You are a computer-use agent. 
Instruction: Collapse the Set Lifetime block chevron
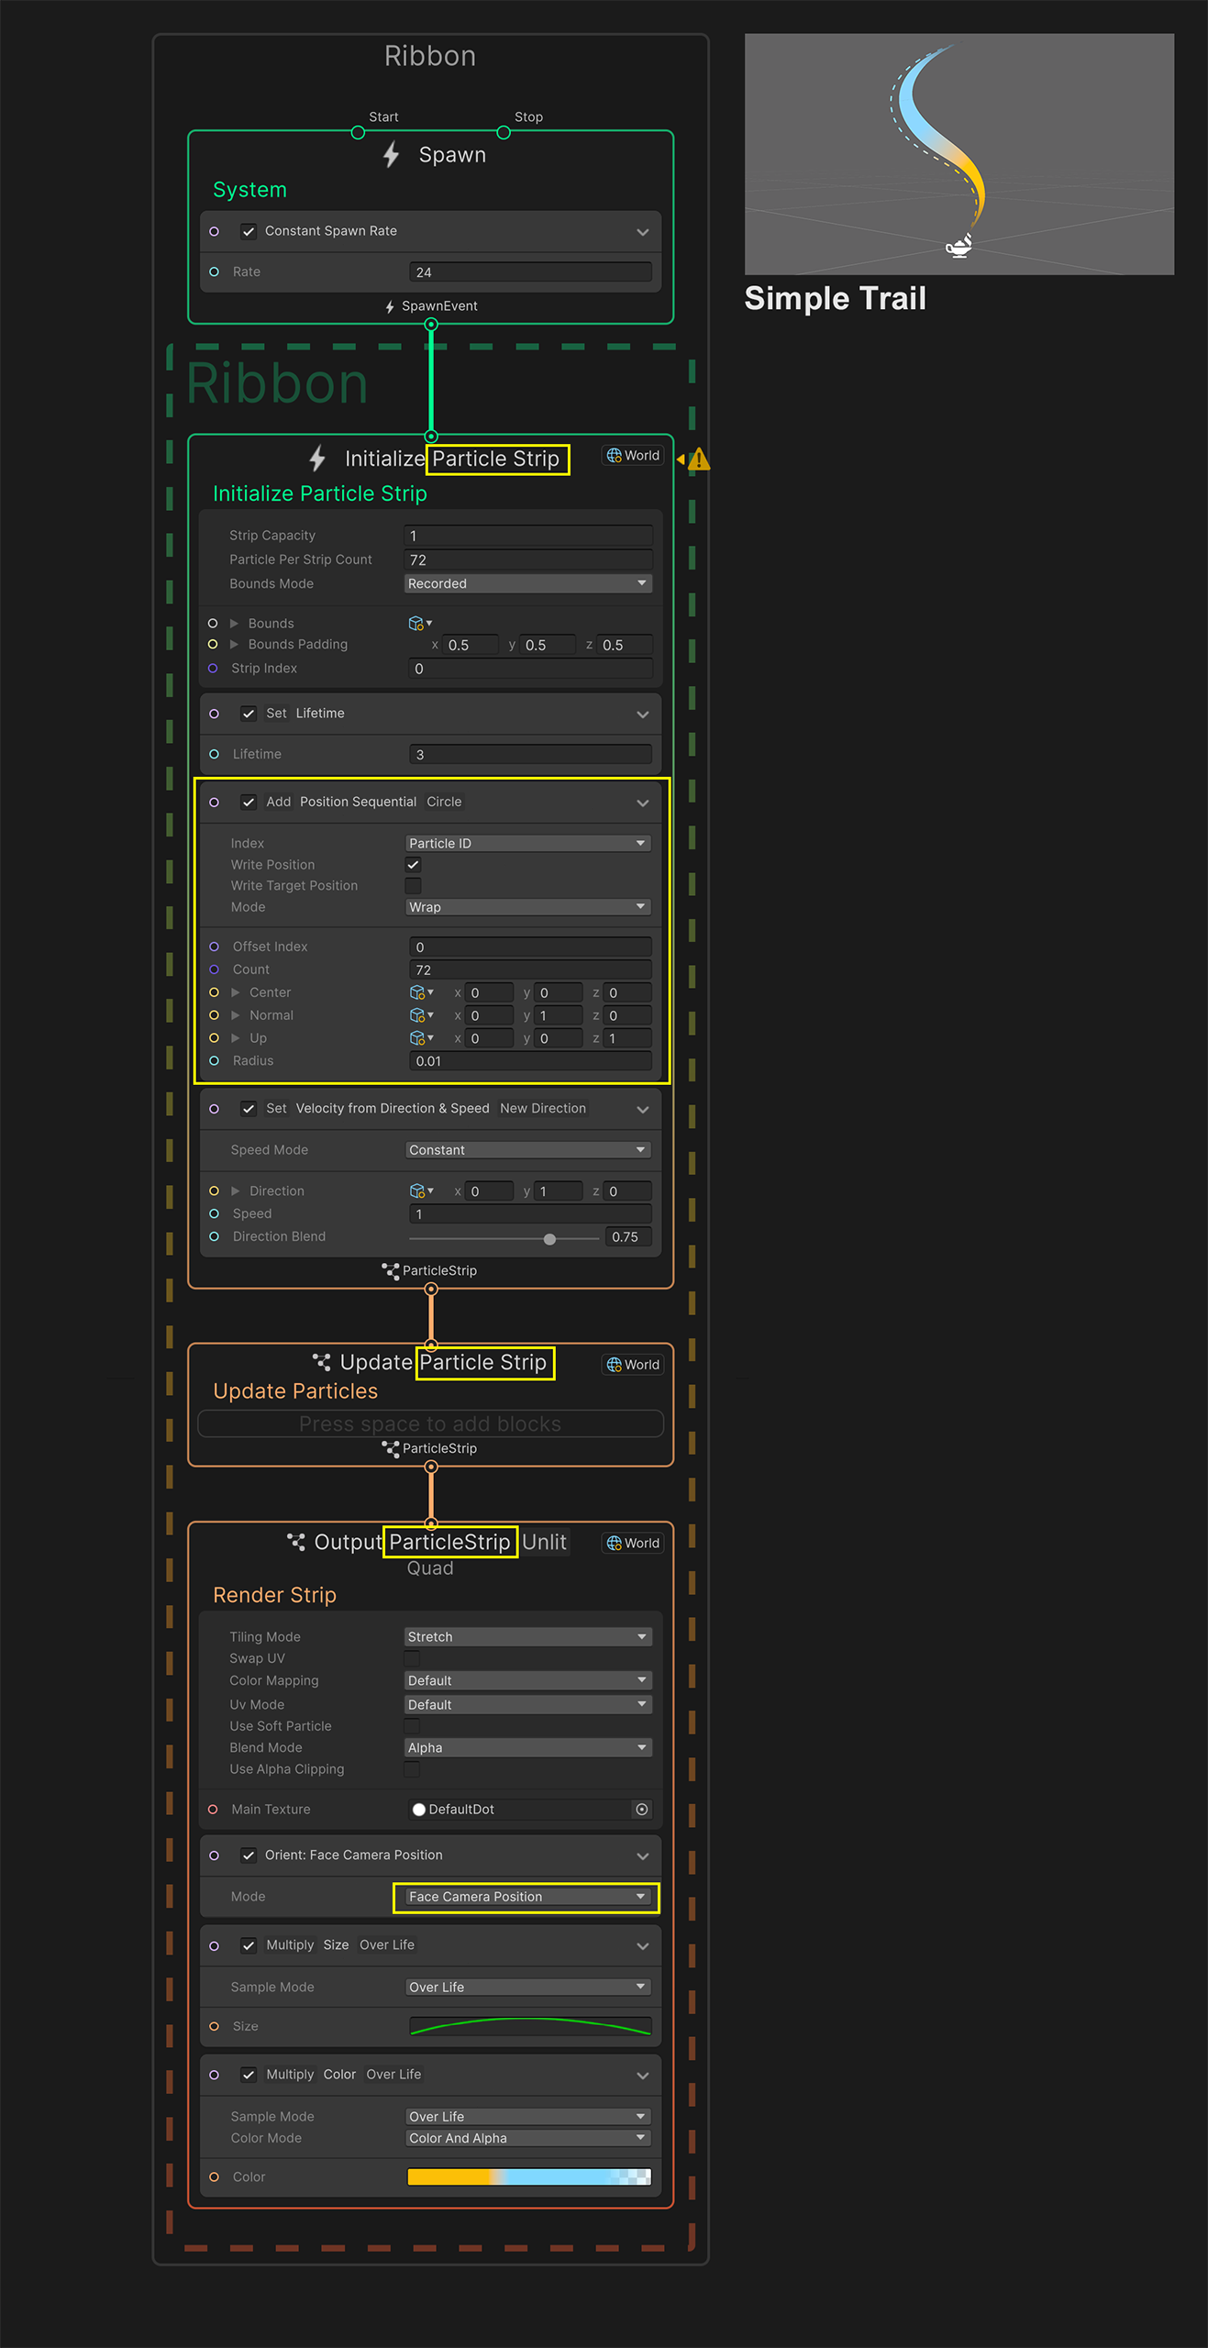point(643,714)
